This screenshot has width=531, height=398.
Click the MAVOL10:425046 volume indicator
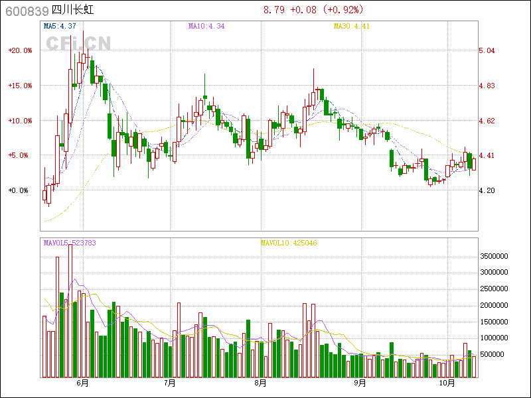(289, 243)
